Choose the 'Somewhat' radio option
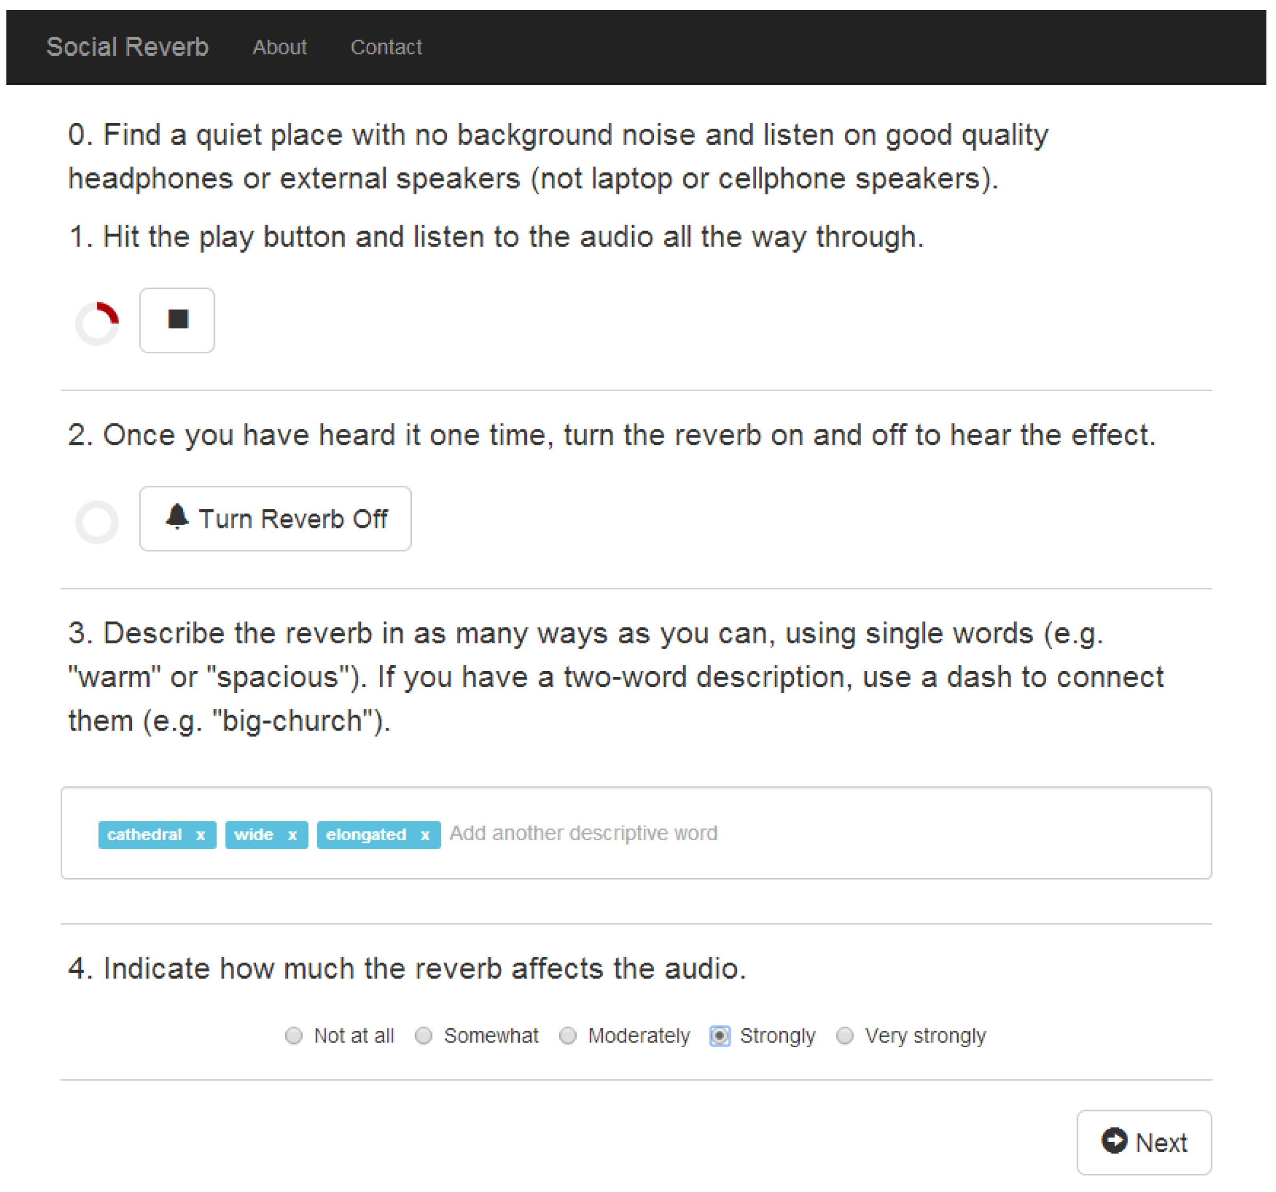Screen dimensions: 1276x1192 (x=424, y=1036)
